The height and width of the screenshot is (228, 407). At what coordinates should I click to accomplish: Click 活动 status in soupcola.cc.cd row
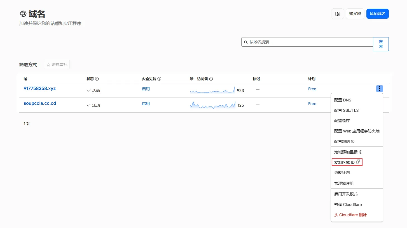tap(96, 105)
